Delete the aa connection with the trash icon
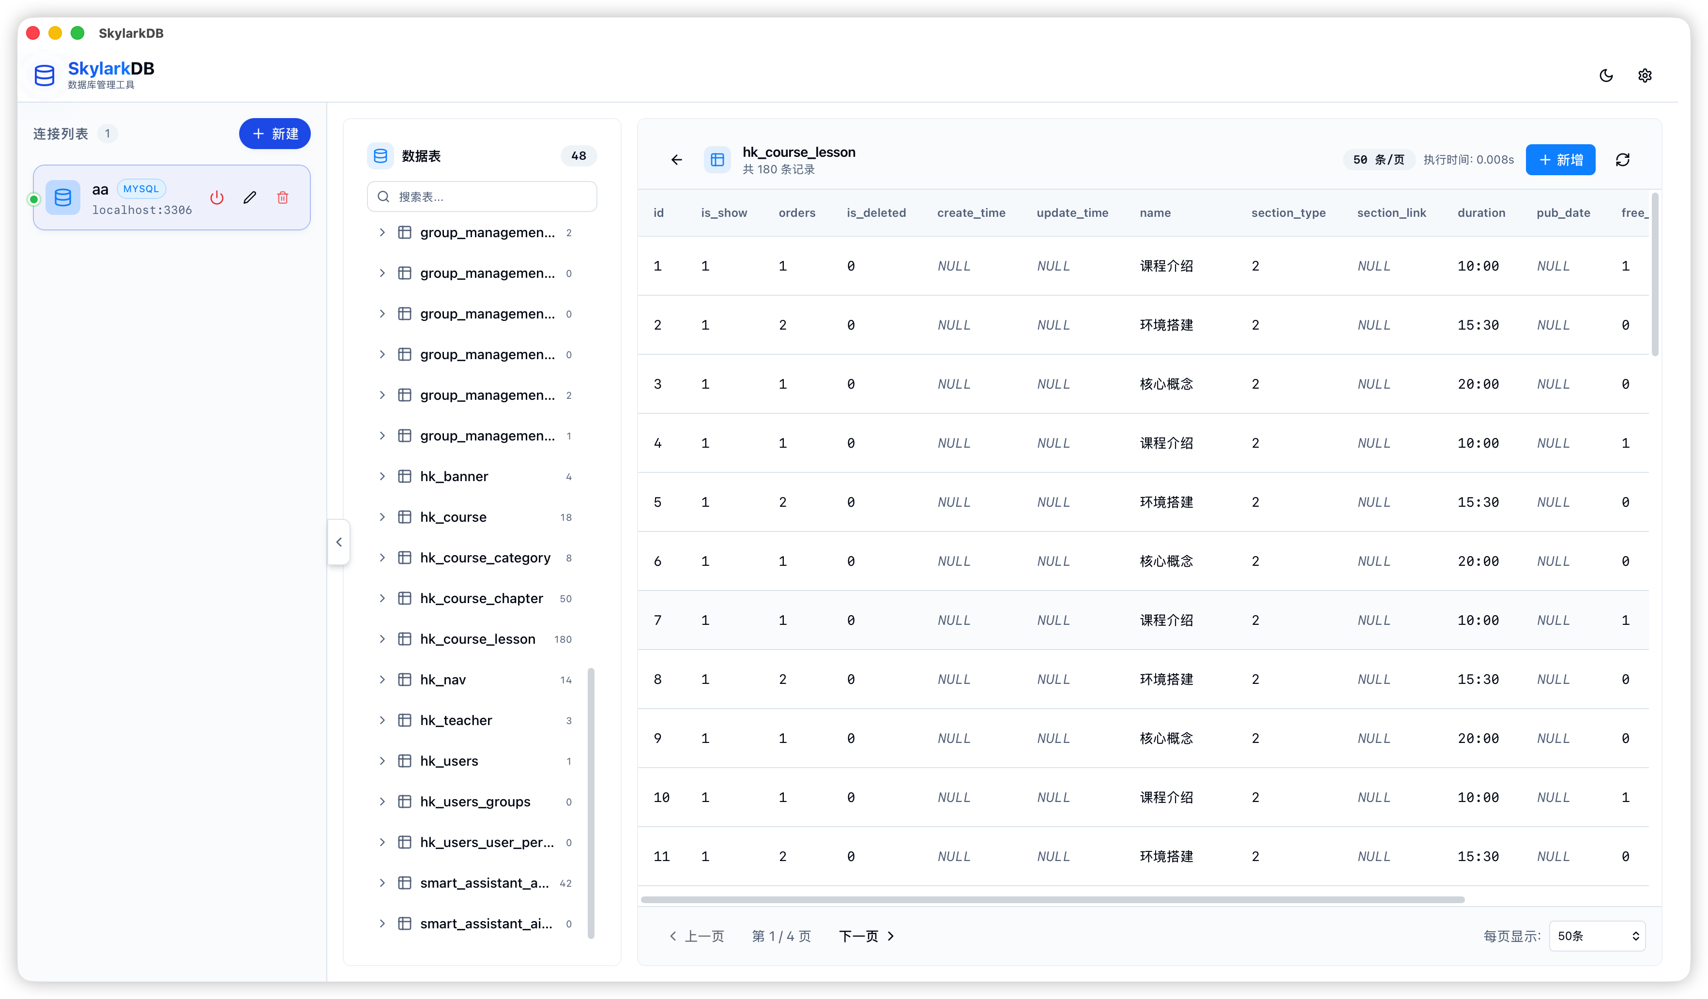 point(283,197)
